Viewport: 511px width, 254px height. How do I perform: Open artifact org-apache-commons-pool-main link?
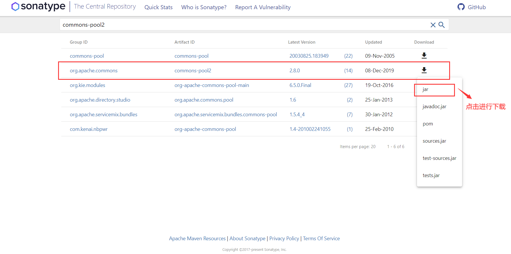[x=212, y=85]
